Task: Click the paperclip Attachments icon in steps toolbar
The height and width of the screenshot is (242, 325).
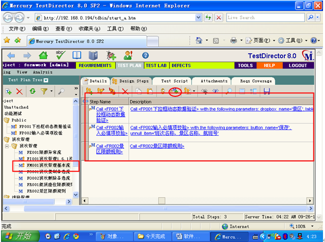Action: (x=163, y=91)
